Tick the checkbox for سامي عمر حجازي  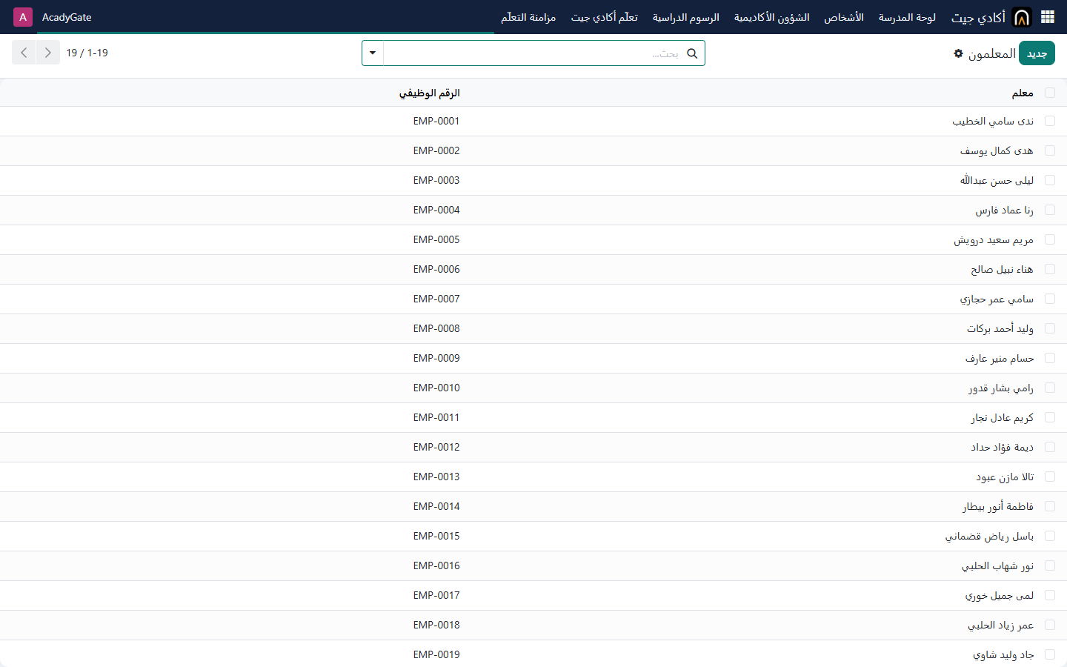tap(1050, 299)
